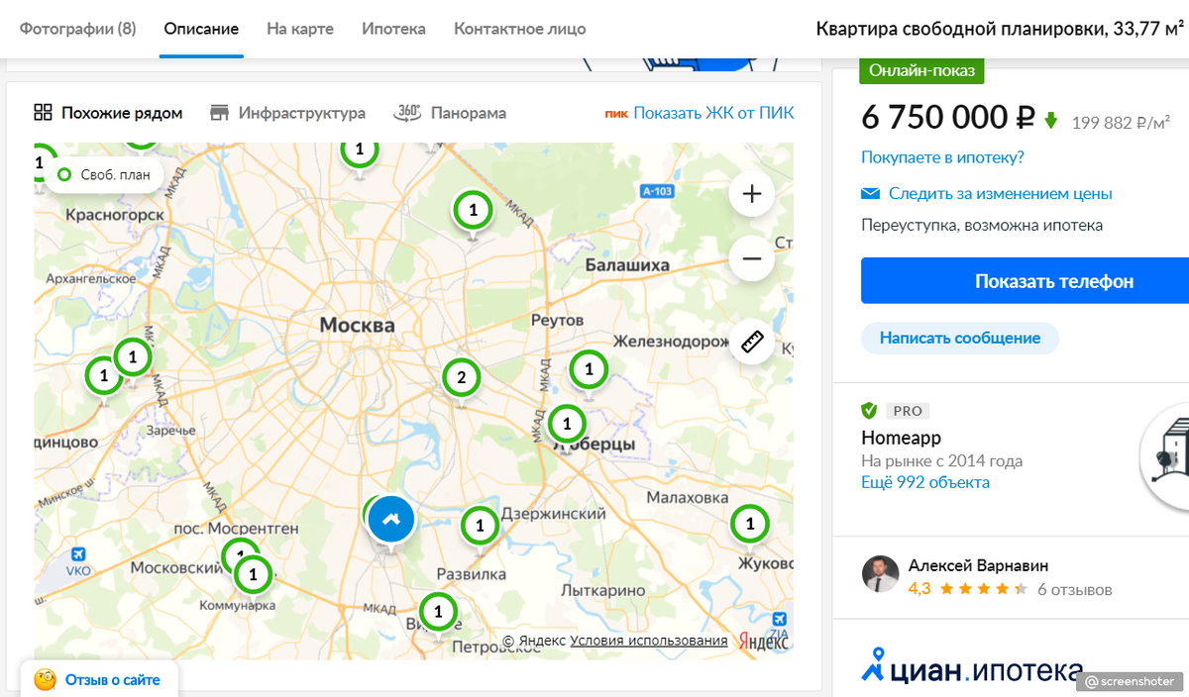Activate the 360° Панорама icon
Image resolution: width=1189 pixels, height=697 pixels.
(405, 112)
